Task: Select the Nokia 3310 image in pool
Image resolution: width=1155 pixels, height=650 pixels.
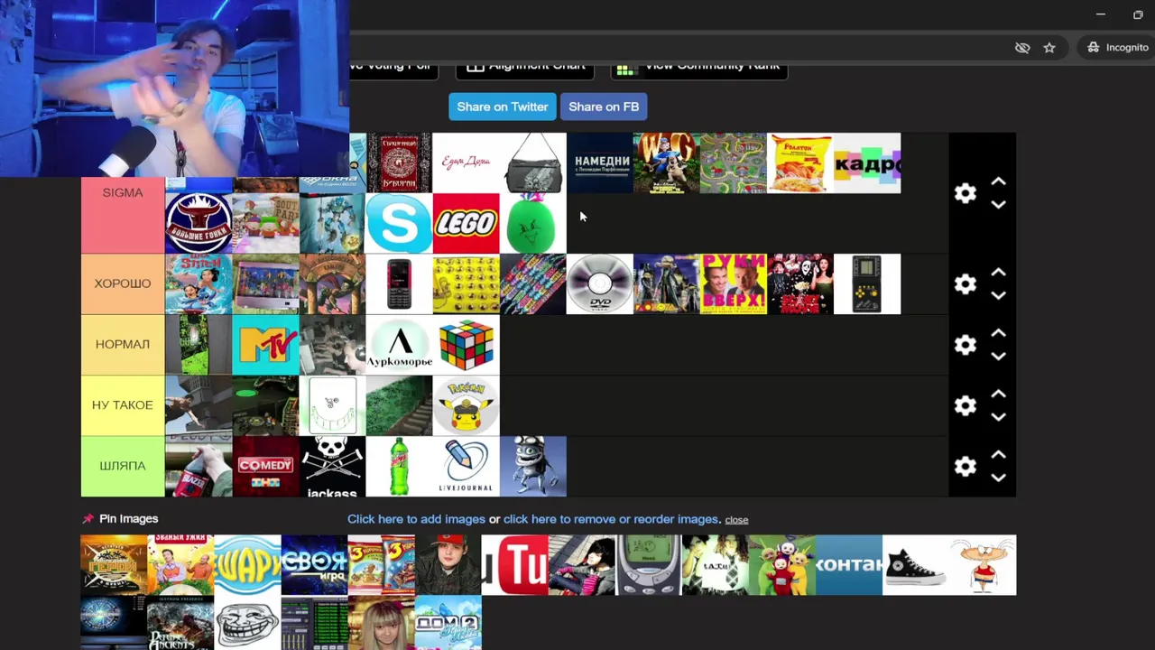Action: 648,565
